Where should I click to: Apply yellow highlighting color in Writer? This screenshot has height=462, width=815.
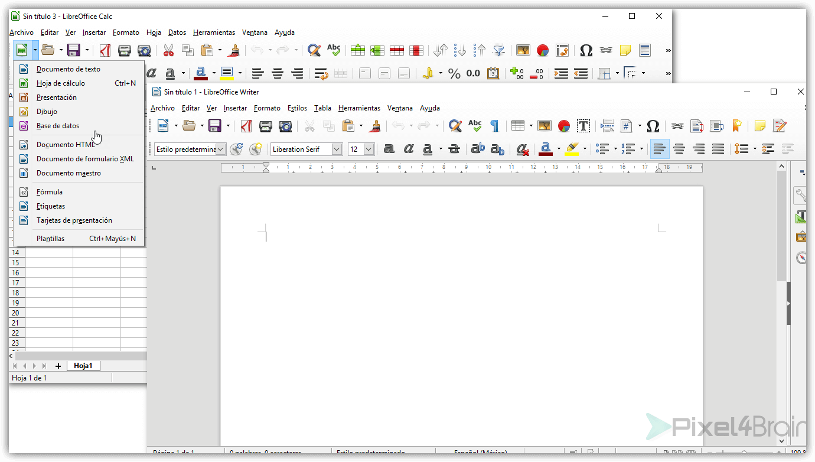[572, 149]
